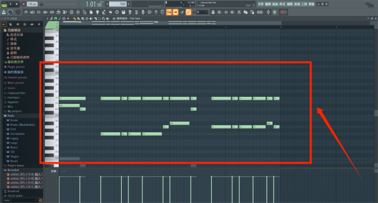Click the Play button in transport

click(11, 4)
